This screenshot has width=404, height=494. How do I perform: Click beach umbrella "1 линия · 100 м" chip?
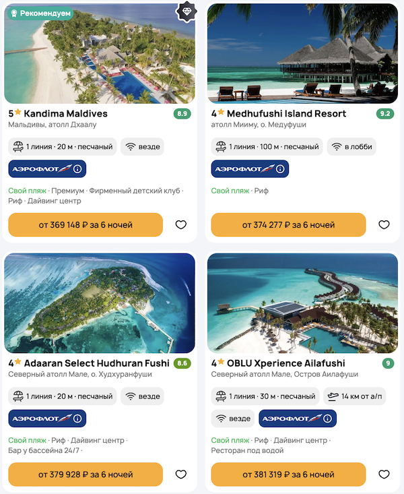click(x=267, y=146)
